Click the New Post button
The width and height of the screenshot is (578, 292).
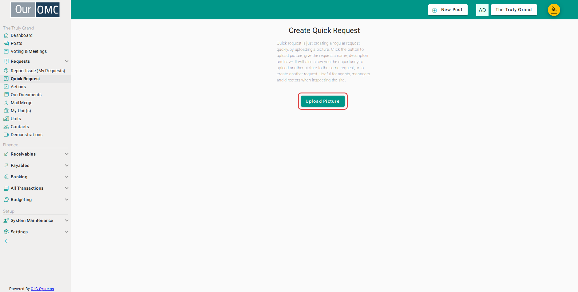click(x=448, y=10)
